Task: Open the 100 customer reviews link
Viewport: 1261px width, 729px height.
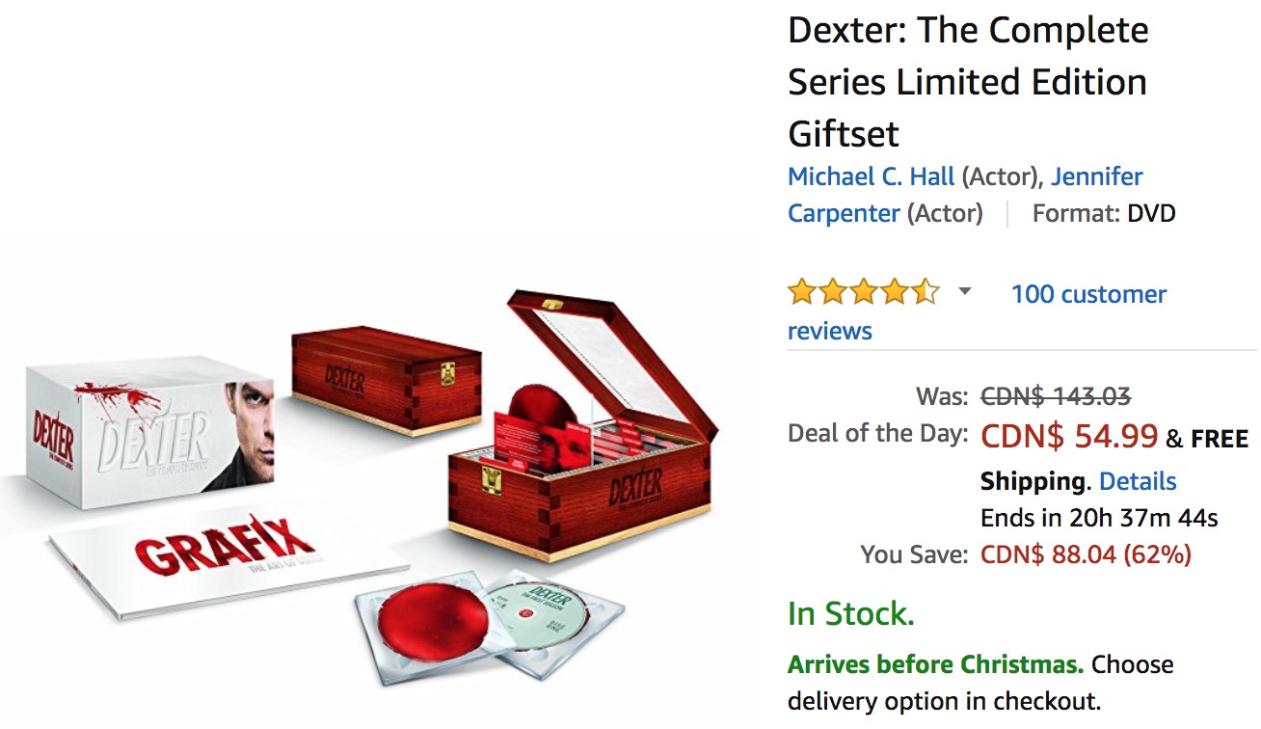Action: click(977, 311)
